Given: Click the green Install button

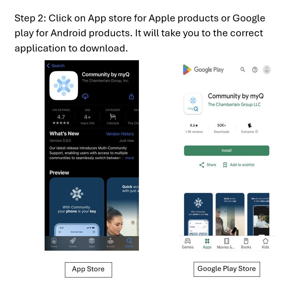Looking at the screenshot, I should click(226, 151).
